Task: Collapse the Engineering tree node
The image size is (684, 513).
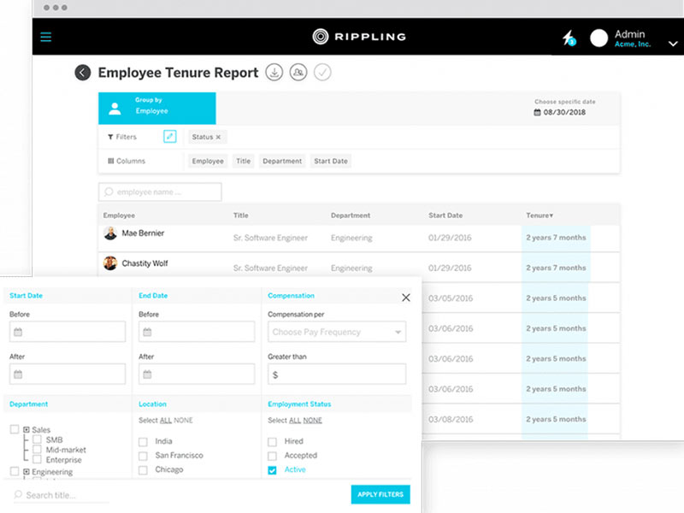Action: point(27,472)
